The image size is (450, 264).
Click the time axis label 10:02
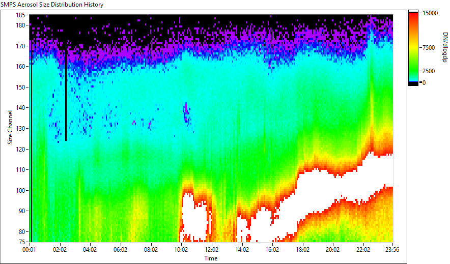click(x=181, y=250)
